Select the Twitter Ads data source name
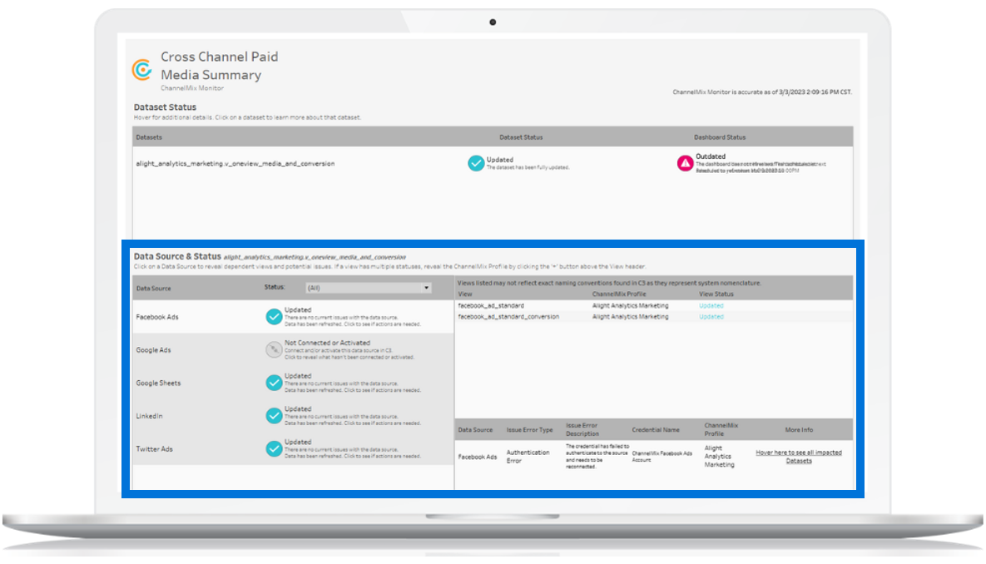 click(x=154, y=449)
